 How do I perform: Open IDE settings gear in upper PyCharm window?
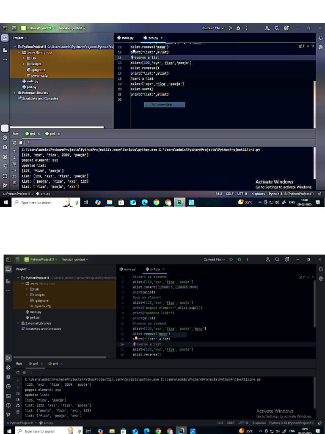coord(286,28)
